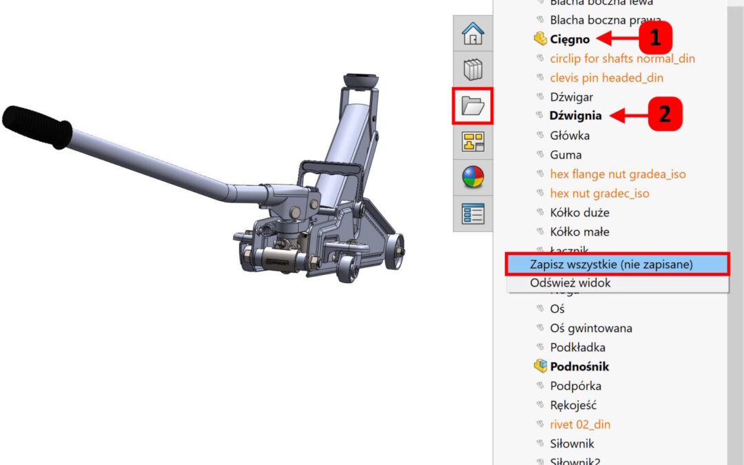Image resolution: width=744 pixels, height=465 pixels.
Task: Choose Zapisz wszystkie (nie zapisane)
Action: click(611, 264)
